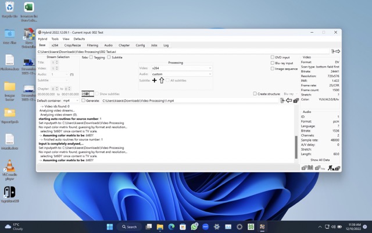Screen dimensions: 372x233
Task: Click the Show All Data button
Action: point(320,159)
